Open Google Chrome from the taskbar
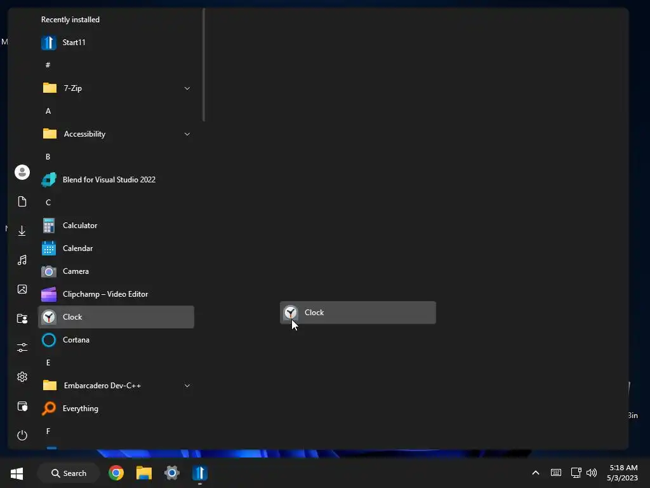The width and height of the screenshot is (650, 488). (x=116, y=473)
